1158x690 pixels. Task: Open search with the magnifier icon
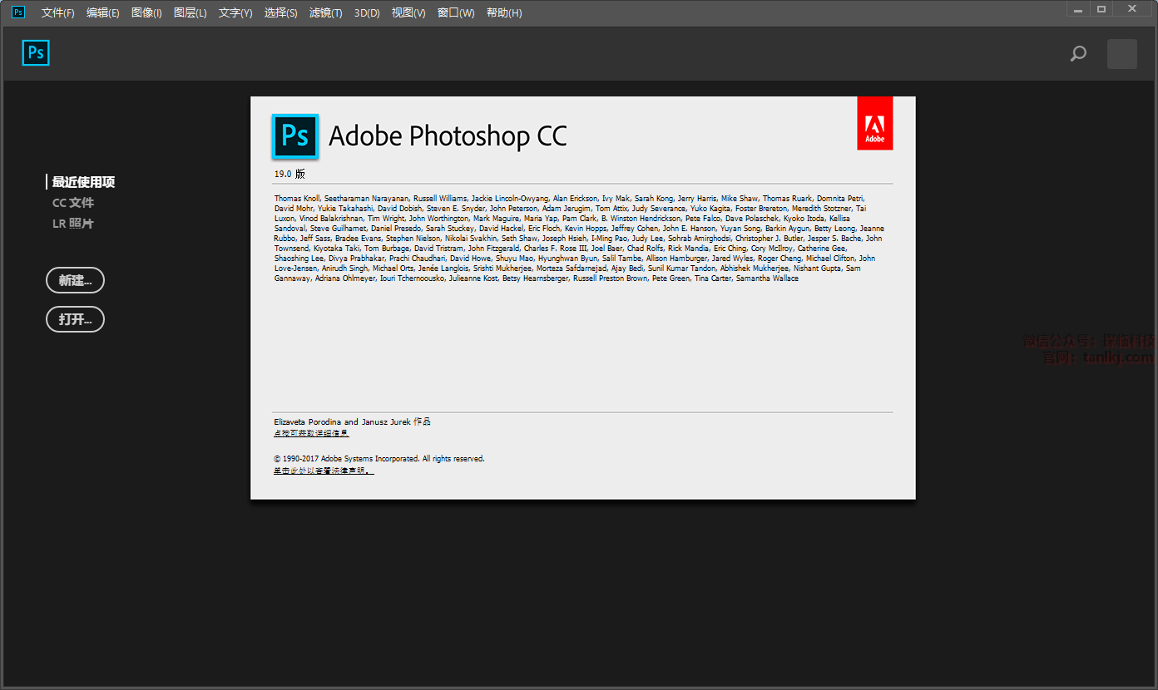(1078, 54)
